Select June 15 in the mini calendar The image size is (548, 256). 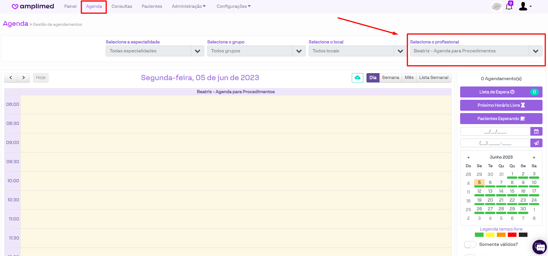pos(512,191)
